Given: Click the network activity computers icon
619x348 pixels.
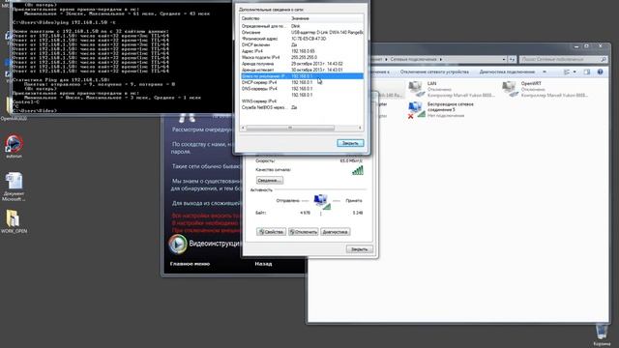Looking at the screenshot, I should pos(321,201).
